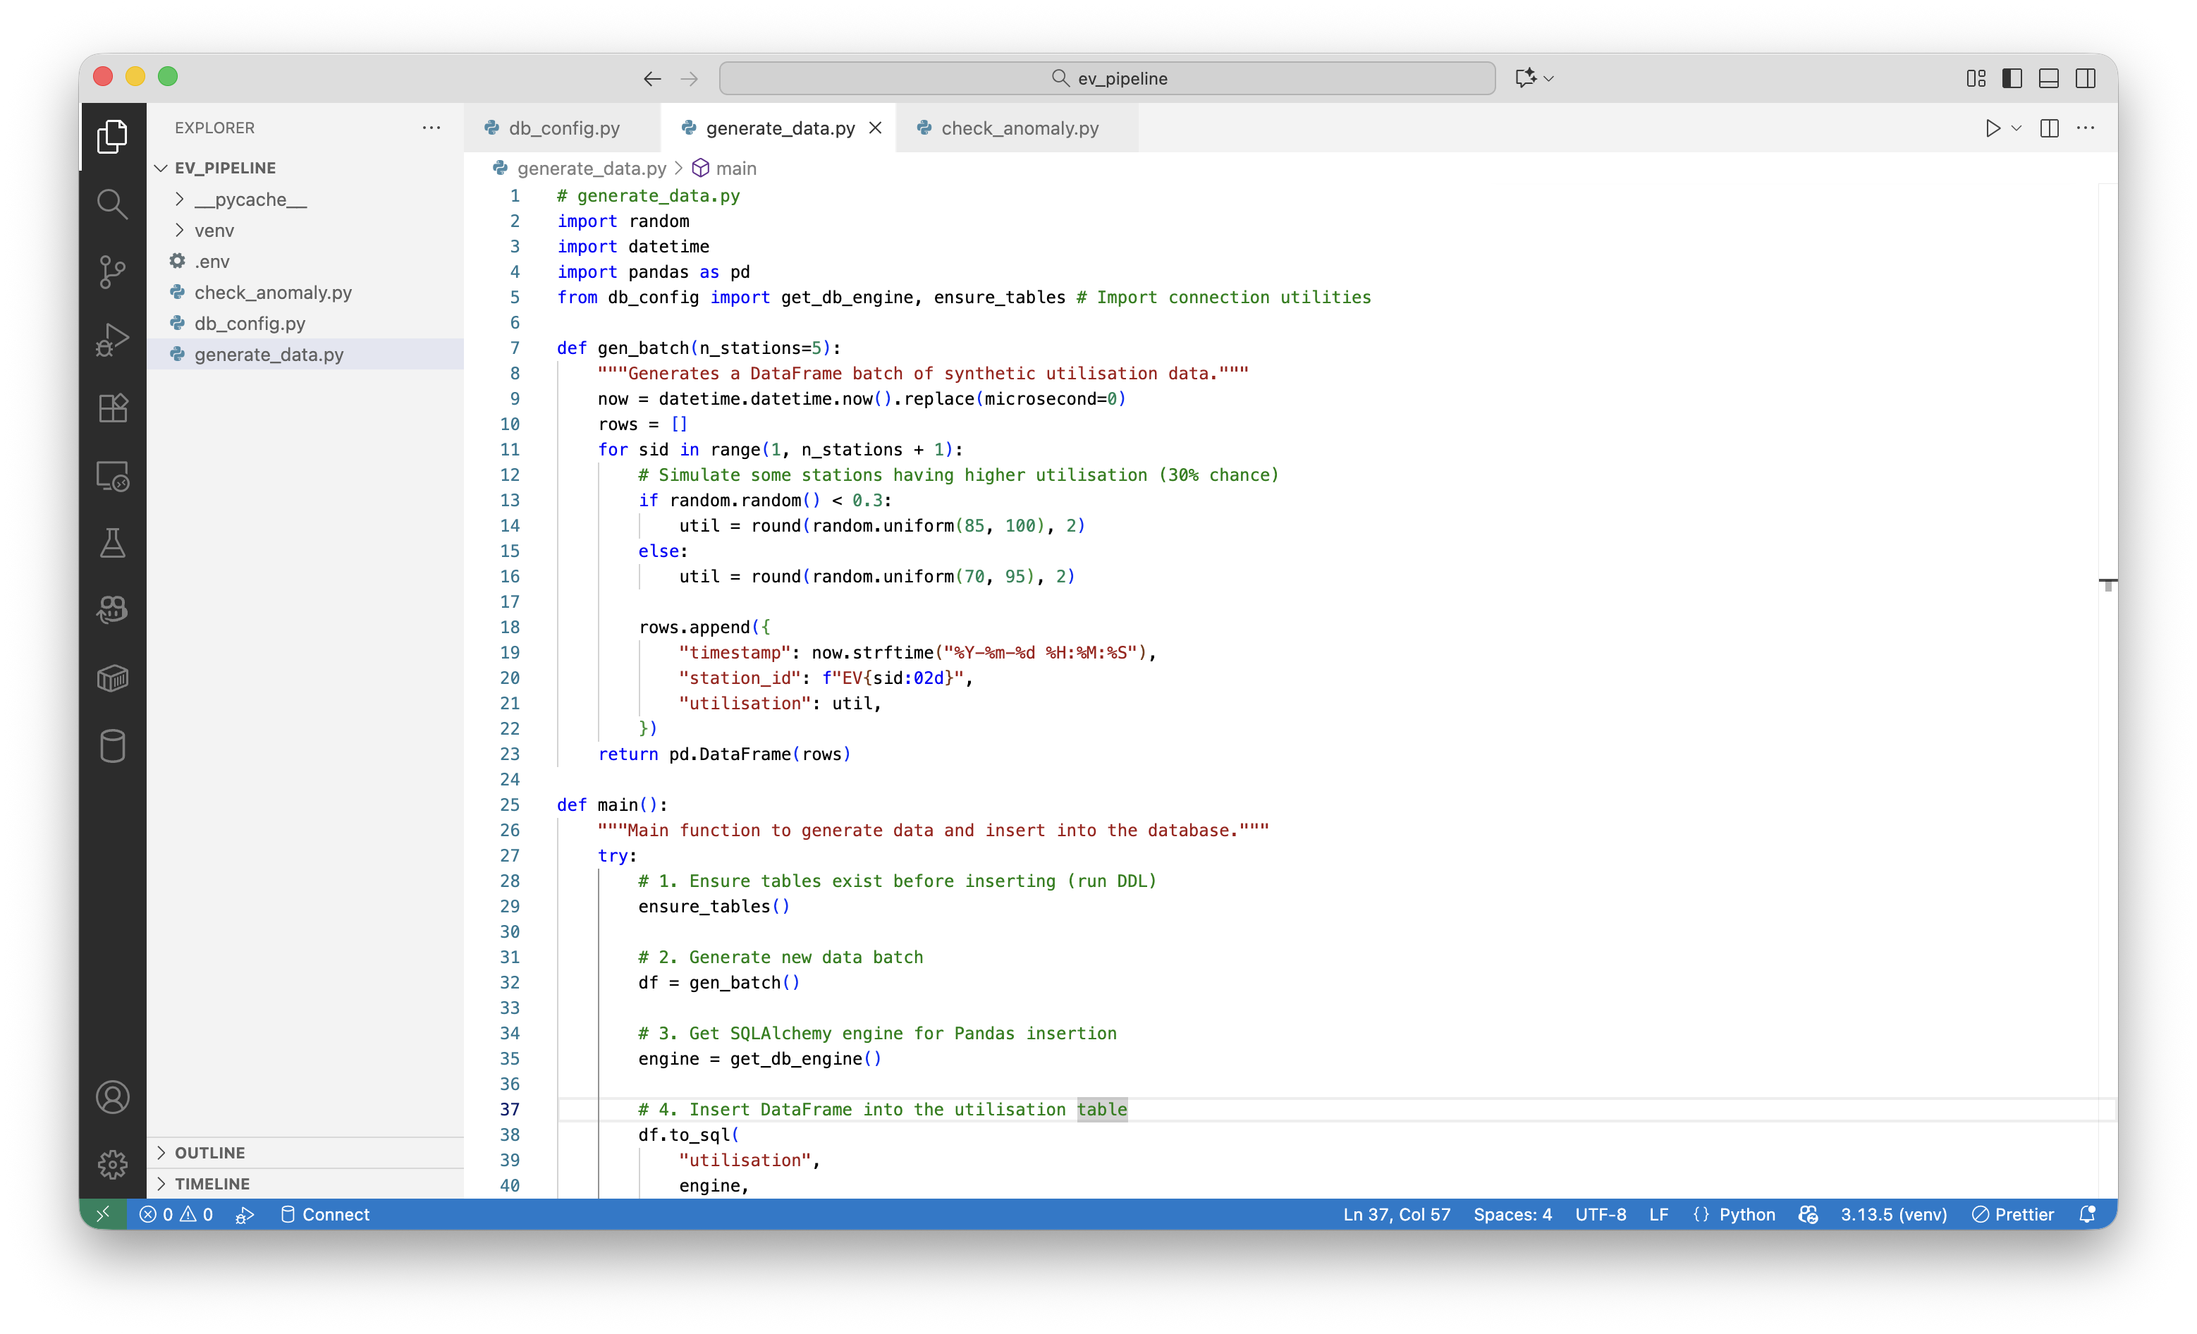This screenshot has height=1334, width=2197.
Task: Click Python language mode in status bar
Action: point(1746,1213)
